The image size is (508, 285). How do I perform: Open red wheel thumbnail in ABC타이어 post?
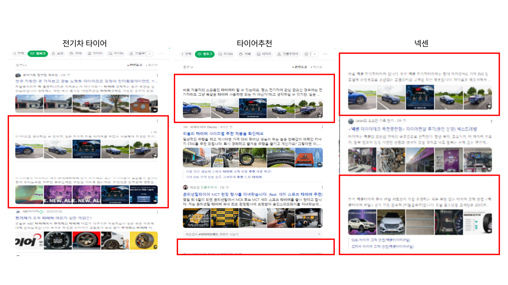(86, 240)
